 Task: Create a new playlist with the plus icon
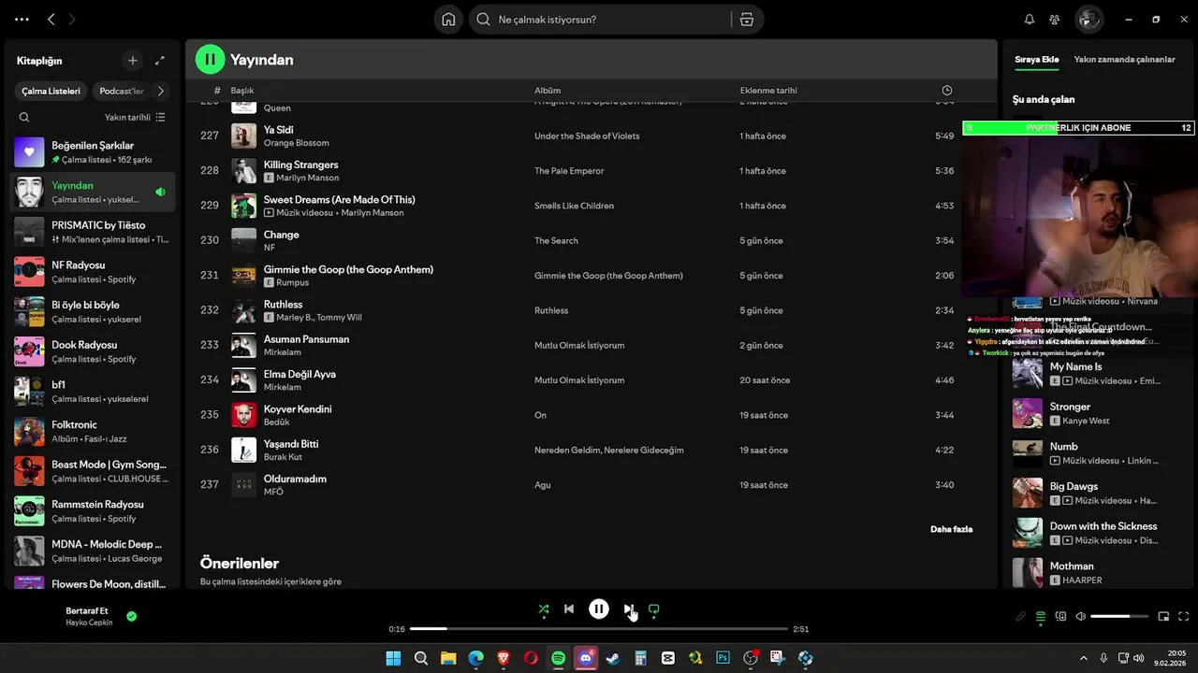tap(133, 61)
